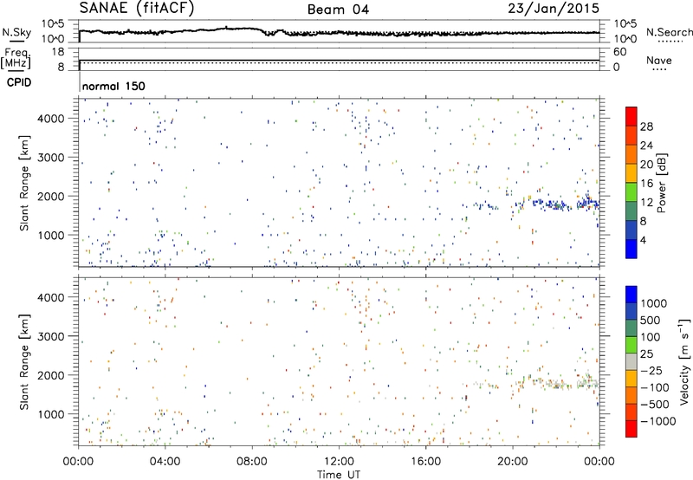Image resolution: width=693 pixels, height=480 pixels.
Task: Click the 16:00 time axis label
Action: (x=425, y=462)
